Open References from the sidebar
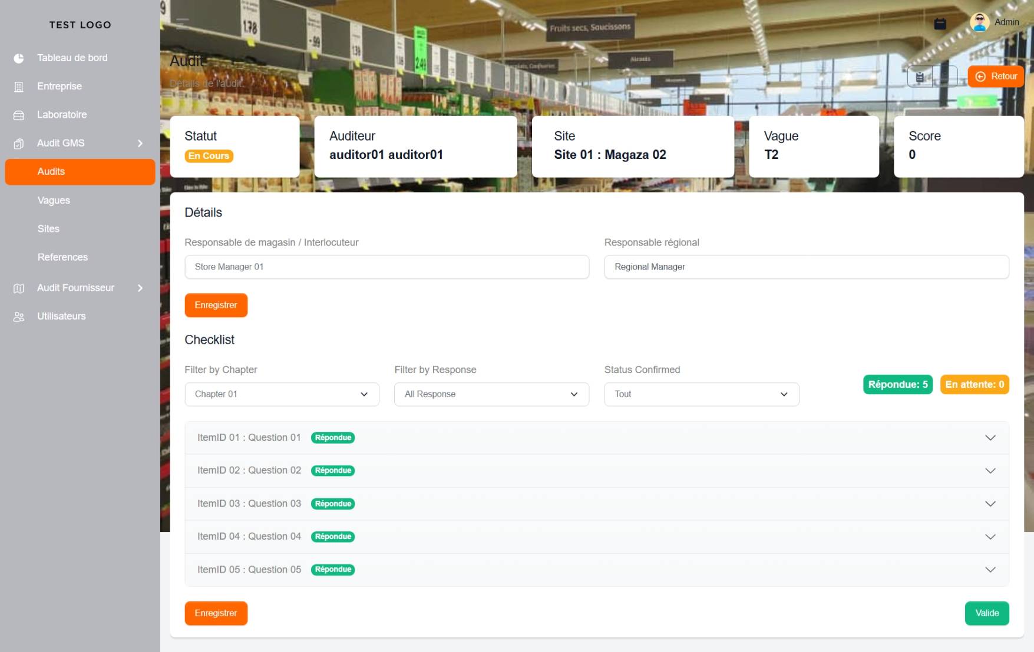Viewport: 1034px width, 652px height. click(62, 257)
